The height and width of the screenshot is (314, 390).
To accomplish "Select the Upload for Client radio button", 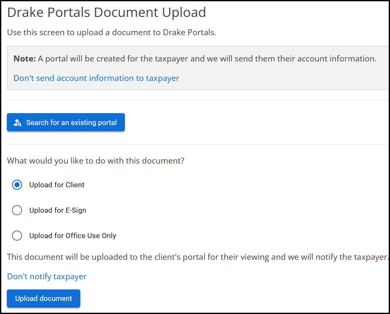I will click(x=17, y=185).
